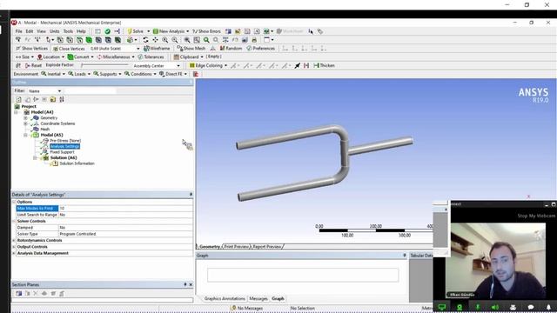The width and height of the screenshot is (557, 313).
Task: Click the Zoom To Fit icon
Action: coord(187,40)
